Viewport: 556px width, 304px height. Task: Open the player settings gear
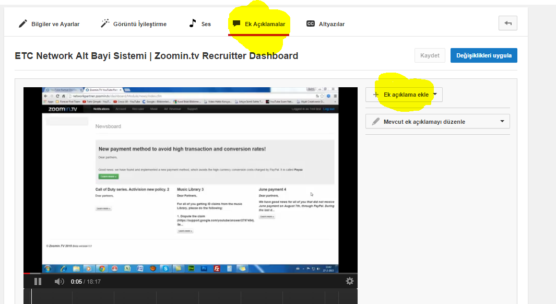click(x=350, y=282)
